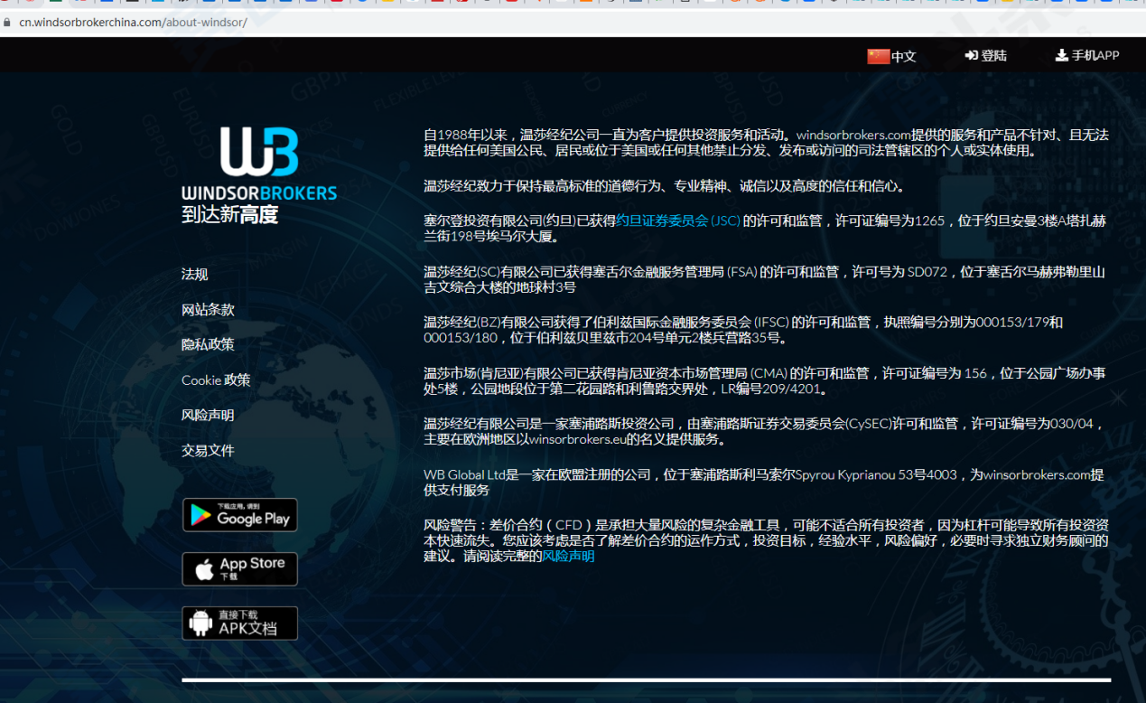The height and width of the screenshot is (703, 1146).
Task: Click the download icon beside 手机APP
Action: click(1062, 55)
